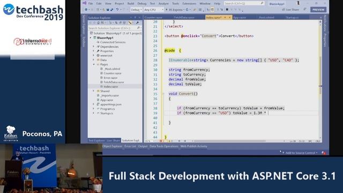Start debugging with IIS Express
This screenshot has height=193, width=343.
click(x=174, y=10)
